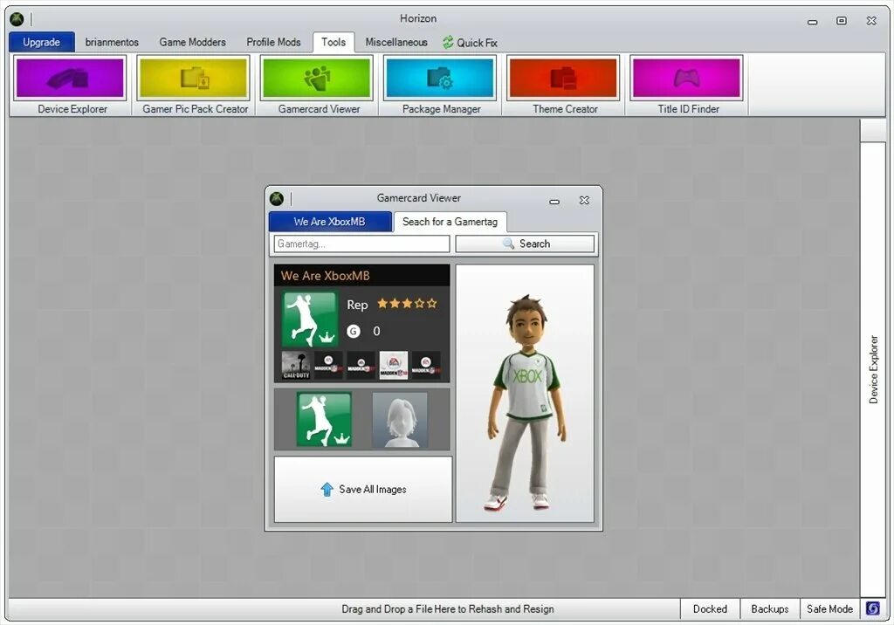This screenshot has width=894, height=625.
Task: Switch to the Profile Mods tab
Action: [273, 42]
